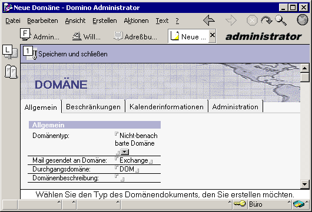Click the Domino Administrator title bar icon
312x212 pixels.
click(x=8, y=8)
